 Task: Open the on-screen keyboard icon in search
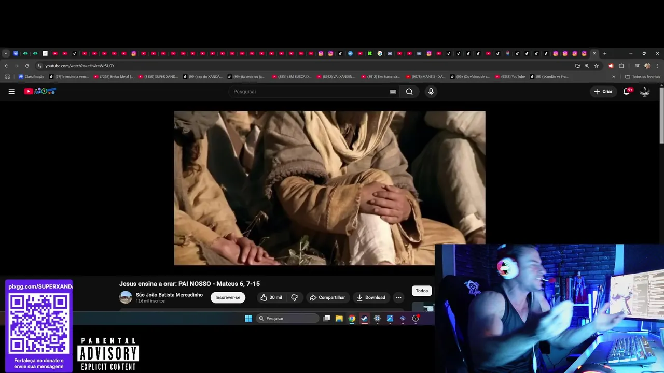click(393, 92)
